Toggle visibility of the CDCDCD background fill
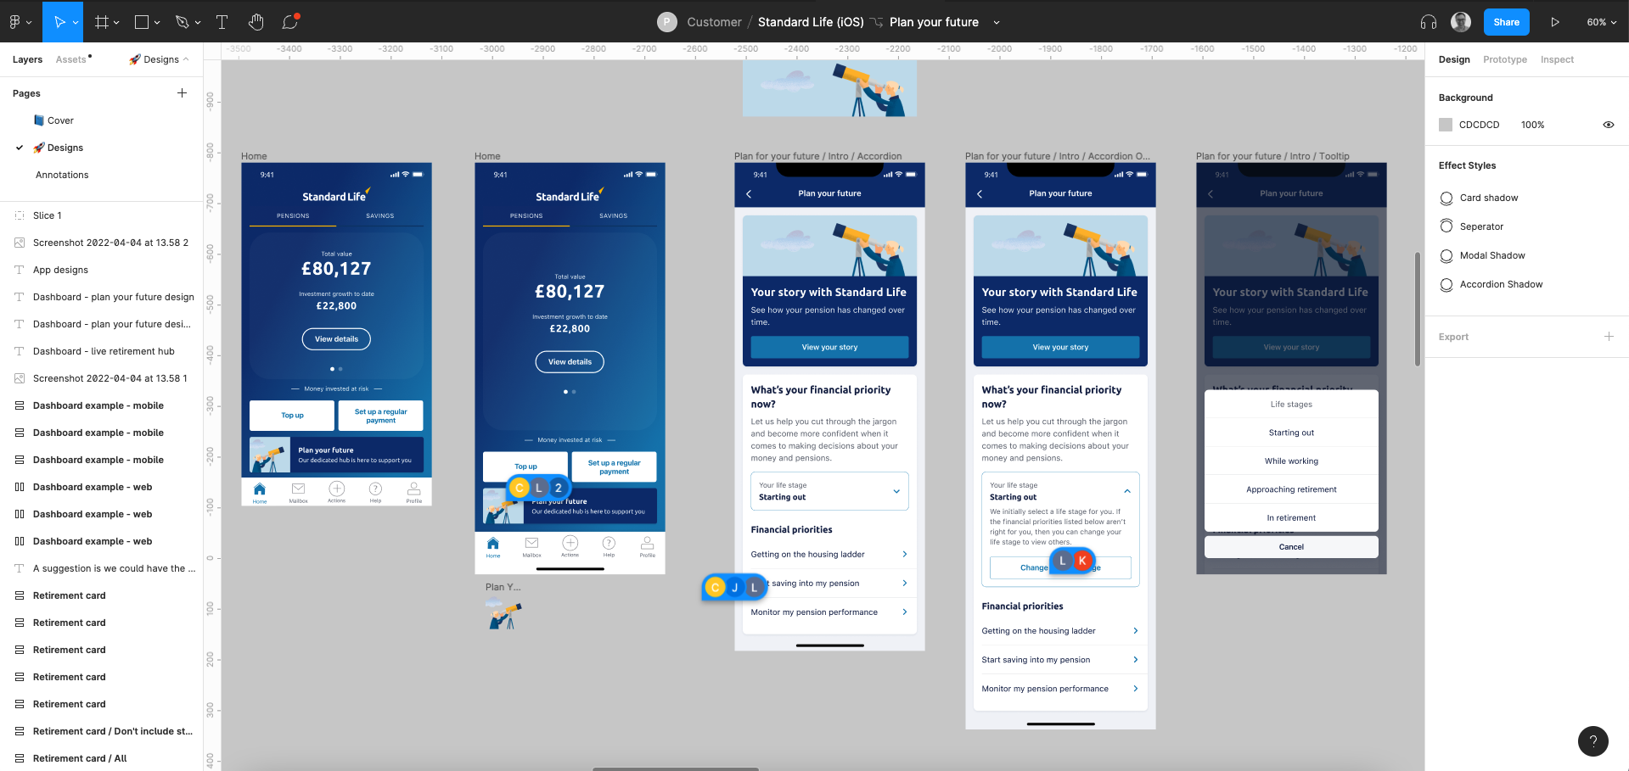Viewport: 1629px width, 771px height. [x=1609, y=125]
